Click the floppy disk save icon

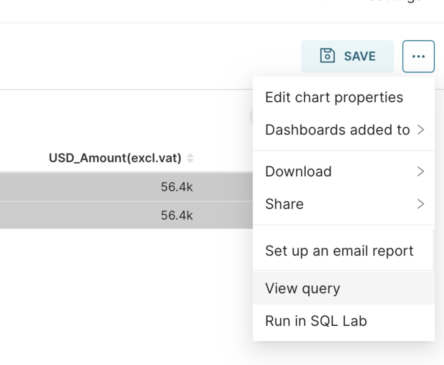[x=327, y=55]
